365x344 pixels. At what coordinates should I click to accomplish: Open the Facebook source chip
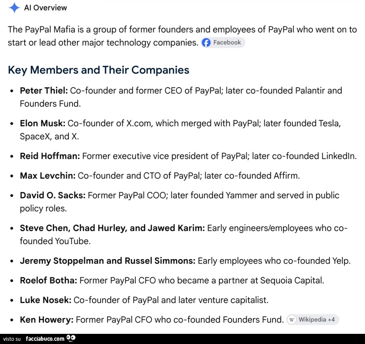223,42
